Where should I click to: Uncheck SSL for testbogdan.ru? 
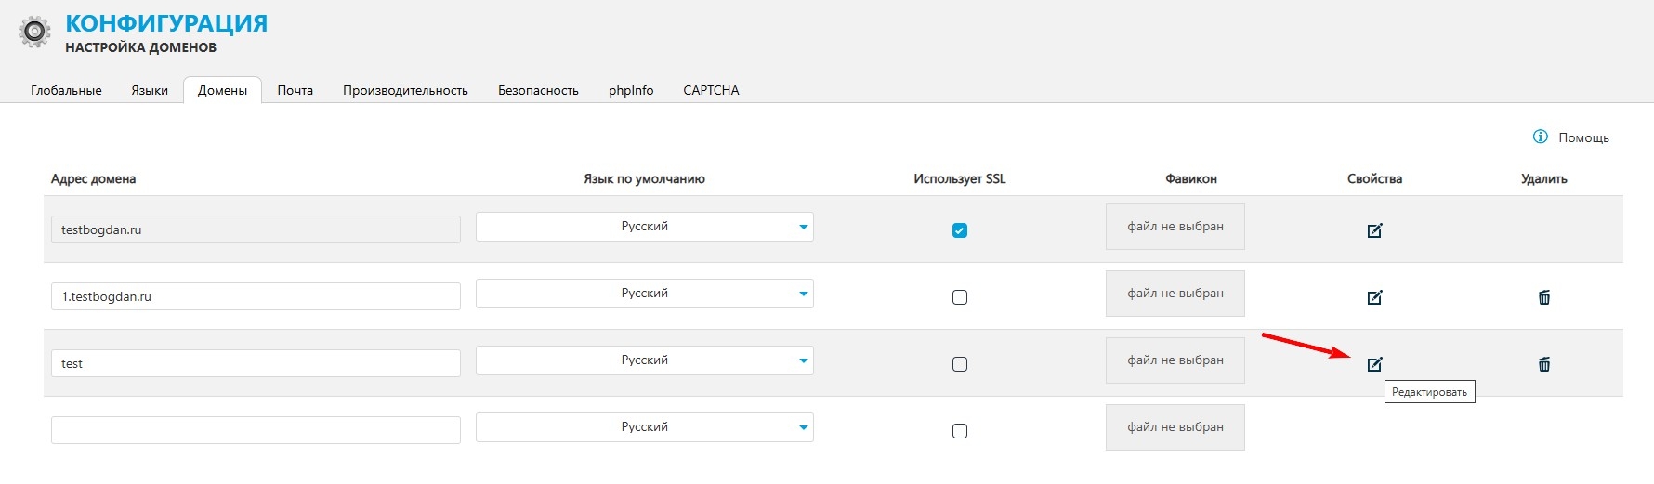960,230
